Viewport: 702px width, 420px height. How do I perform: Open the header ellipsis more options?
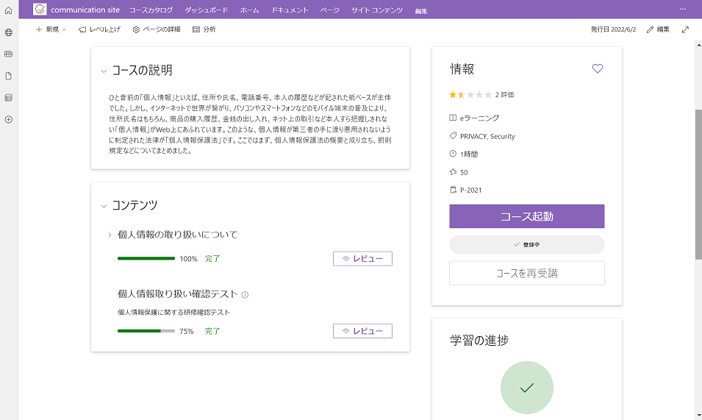point(682,9)
